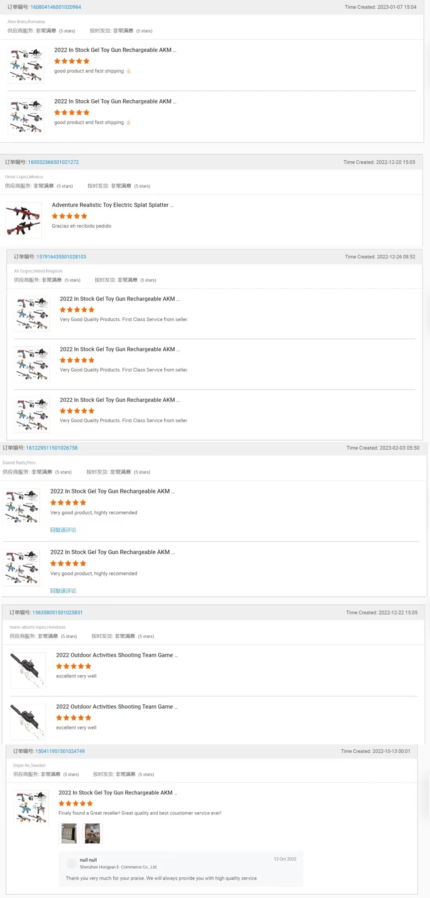Click third product thumbnail in Ali Ozgun's order

[x=32, y=415]
